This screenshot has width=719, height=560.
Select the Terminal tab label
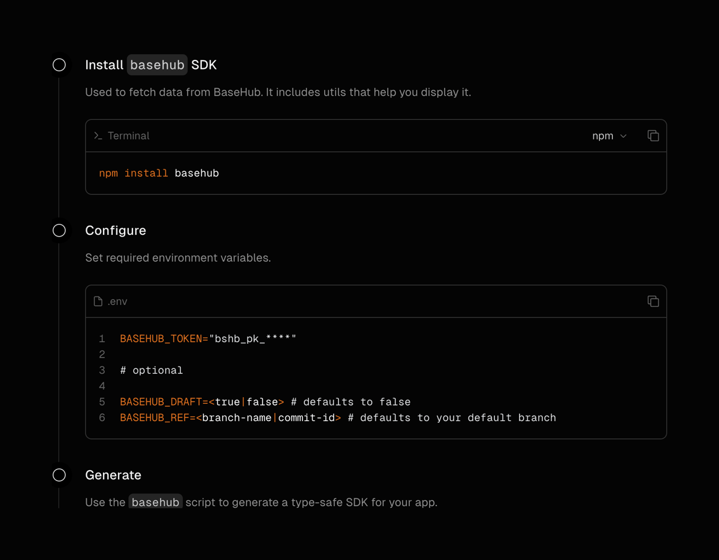128,135
